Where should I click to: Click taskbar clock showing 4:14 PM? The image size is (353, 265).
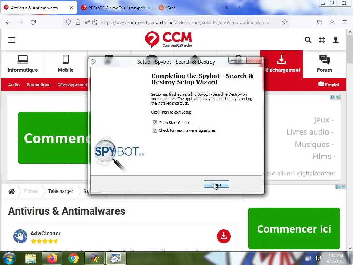335,258
